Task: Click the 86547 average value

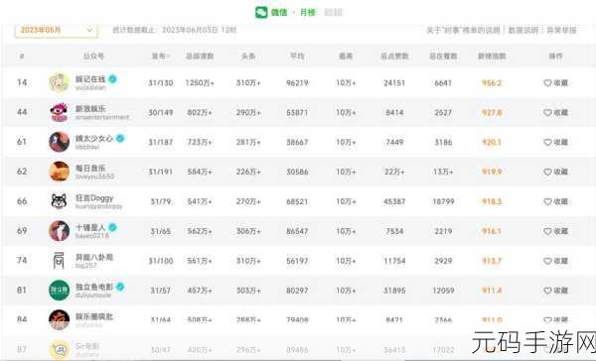Action: click(x=297, y=231)
